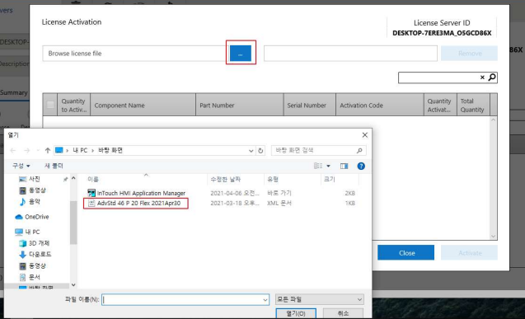Toggle the select-all checkbox in table header

pyautogui.click(x=50, y=105)
